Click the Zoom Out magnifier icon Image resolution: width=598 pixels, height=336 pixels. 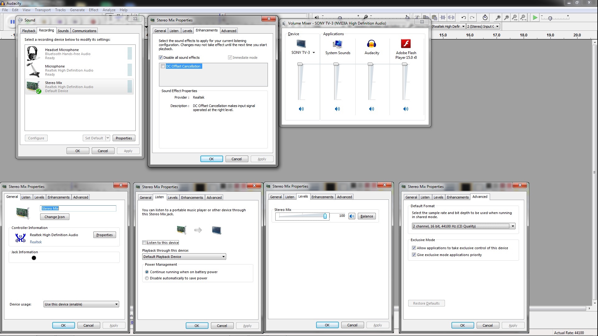(x=507, y=17)
